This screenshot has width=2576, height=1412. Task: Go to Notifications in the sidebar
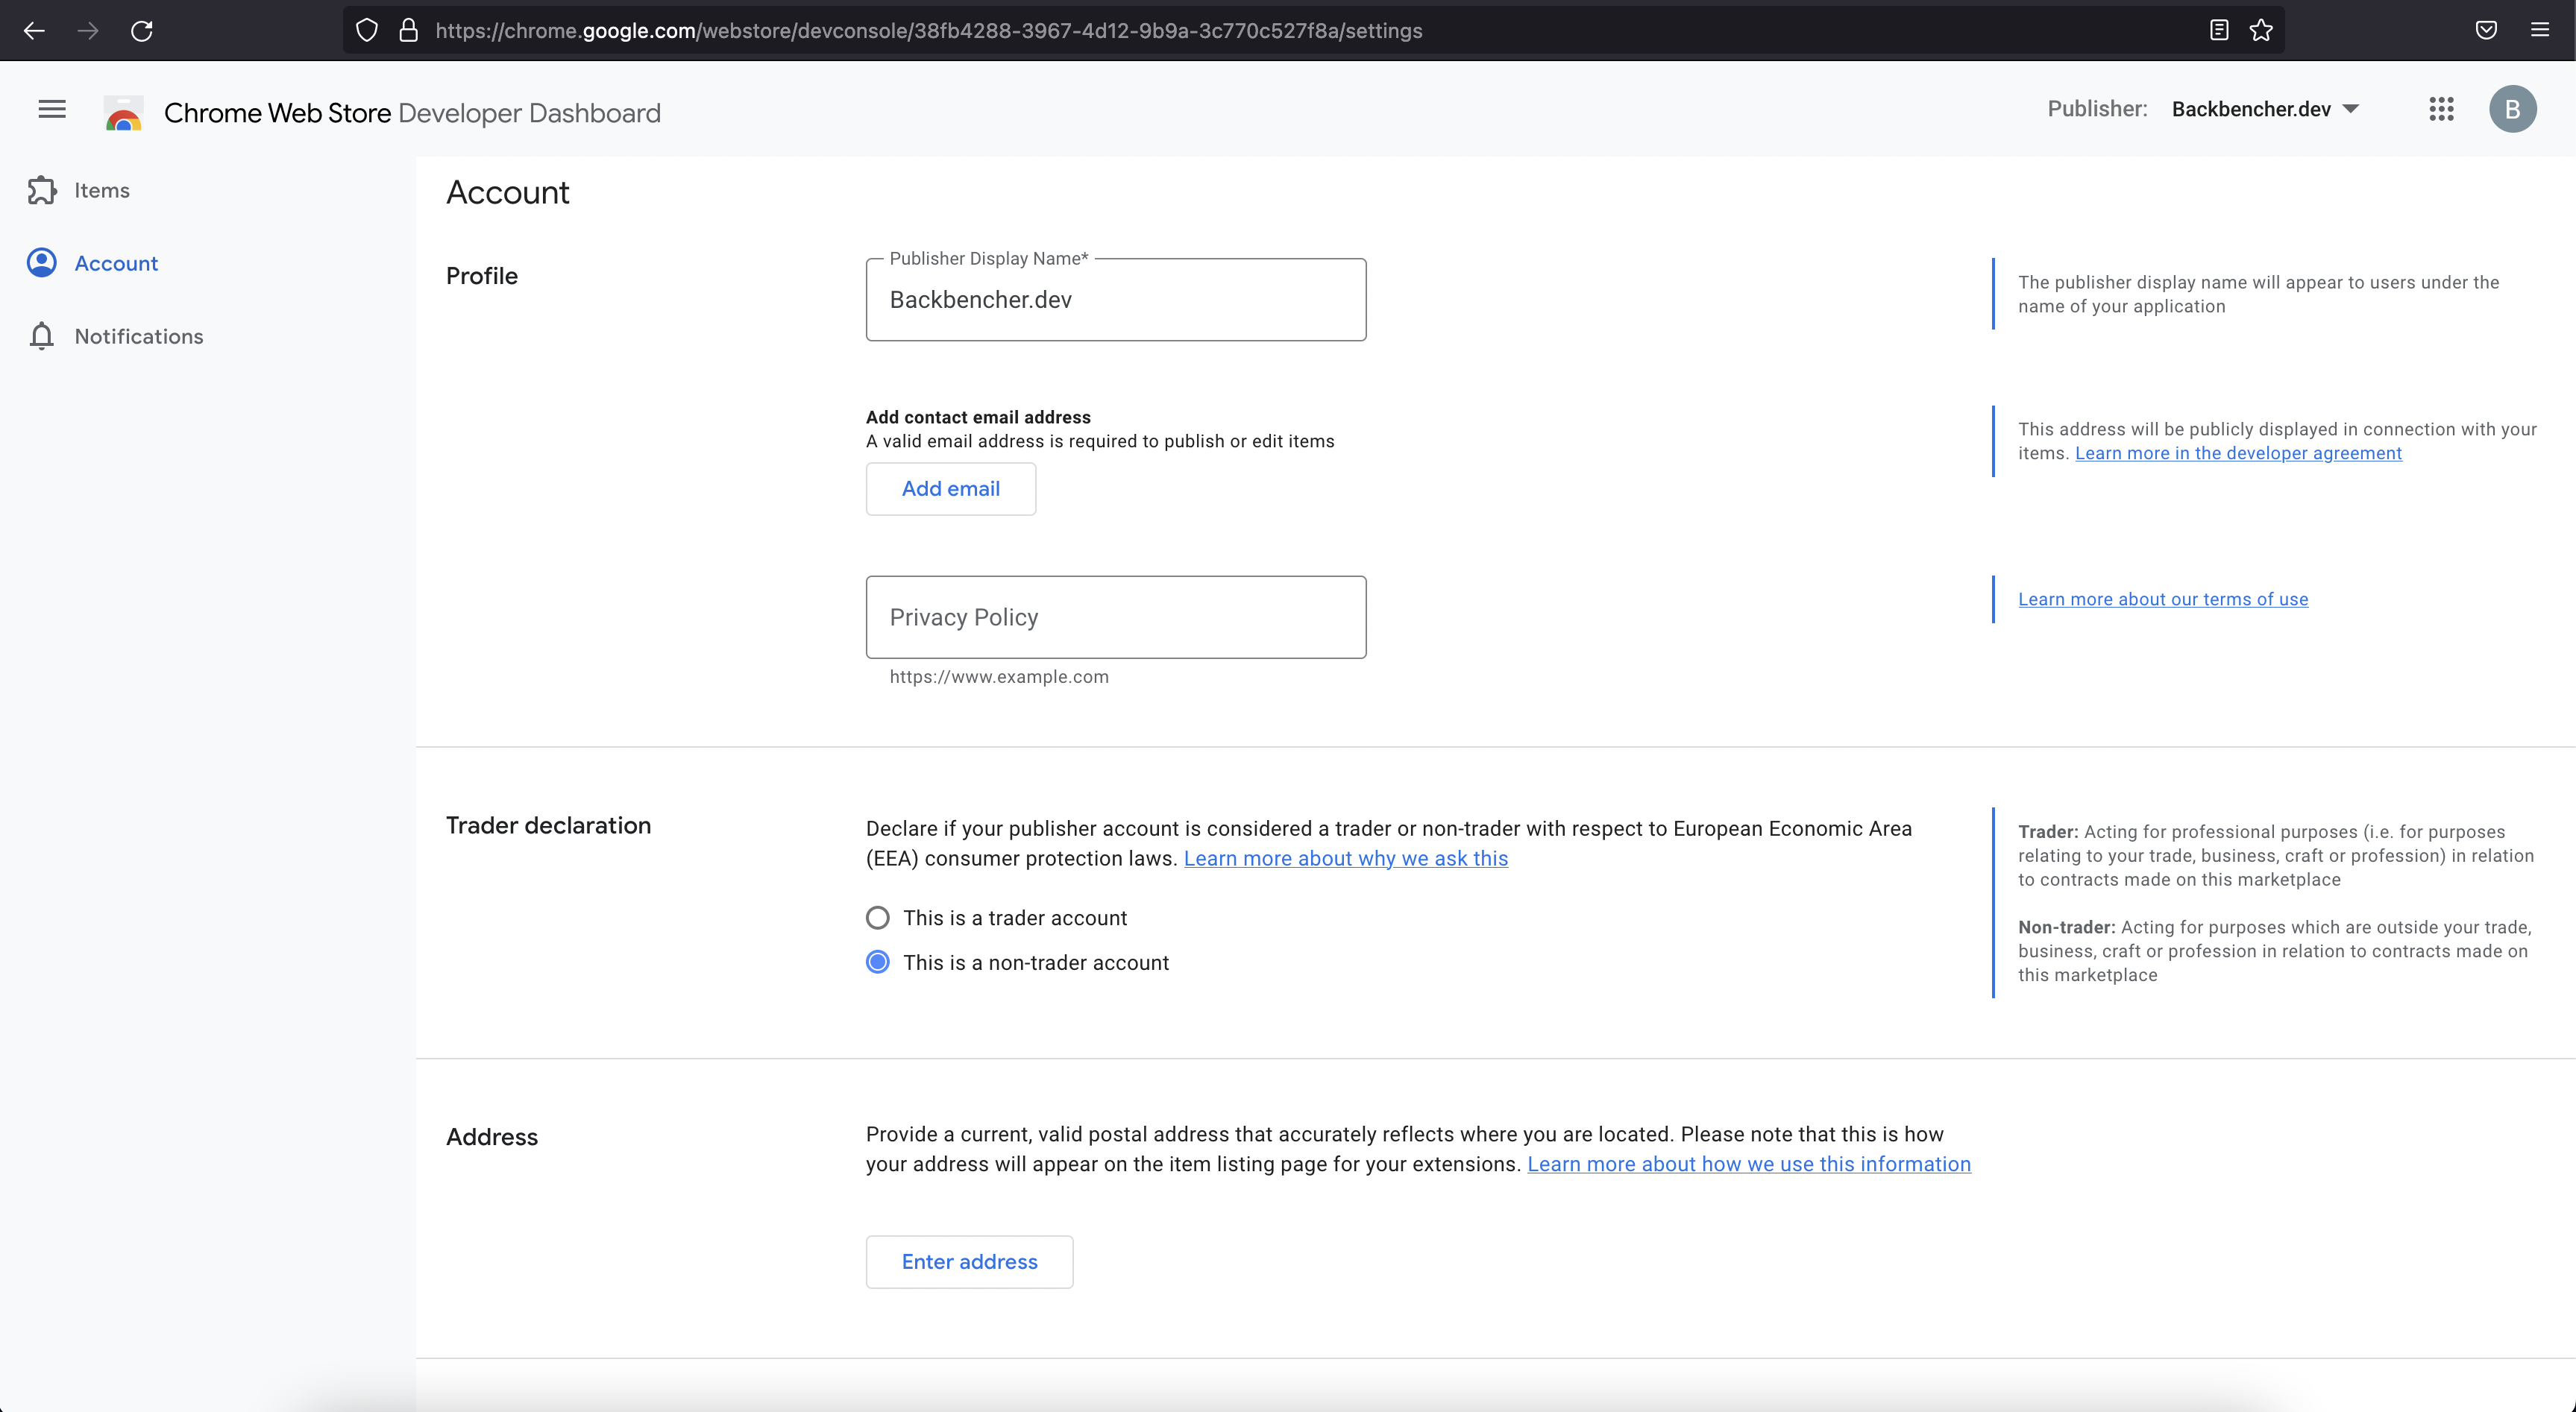tap(138, 337)
